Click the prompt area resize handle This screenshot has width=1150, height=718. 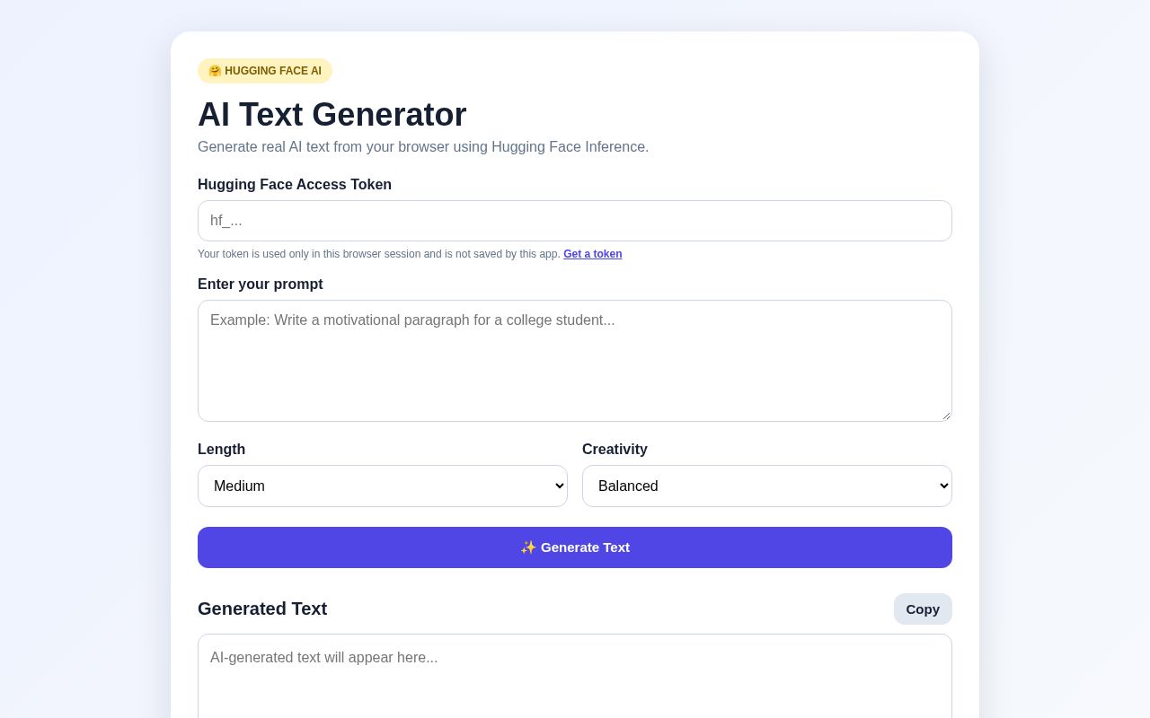coord(945,415)
